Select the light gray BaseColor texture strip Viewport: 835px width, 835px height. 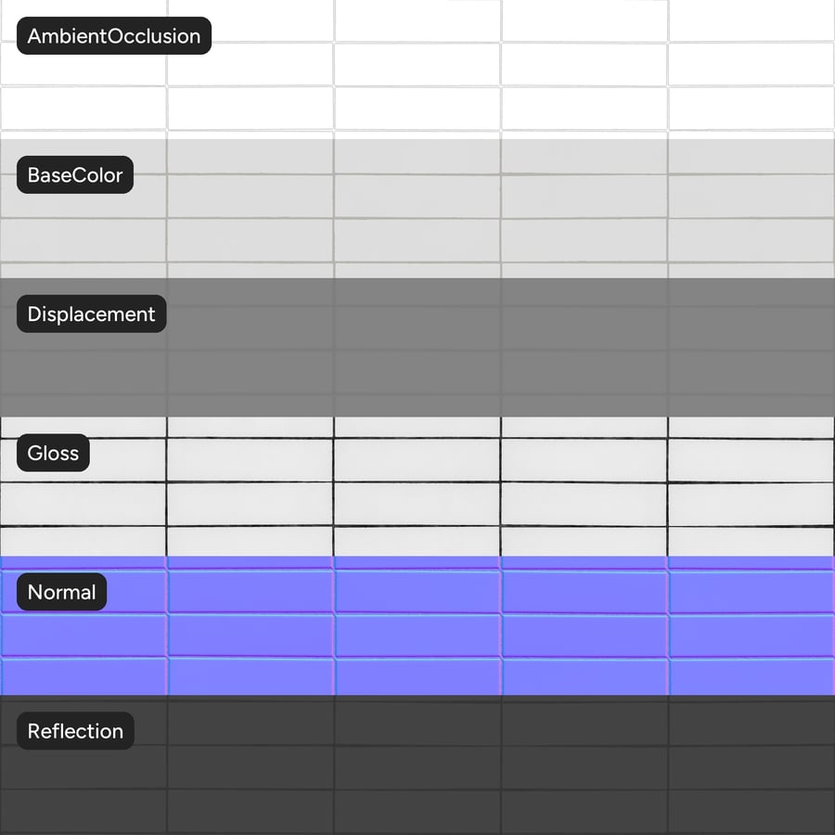[x=417, y=208]
